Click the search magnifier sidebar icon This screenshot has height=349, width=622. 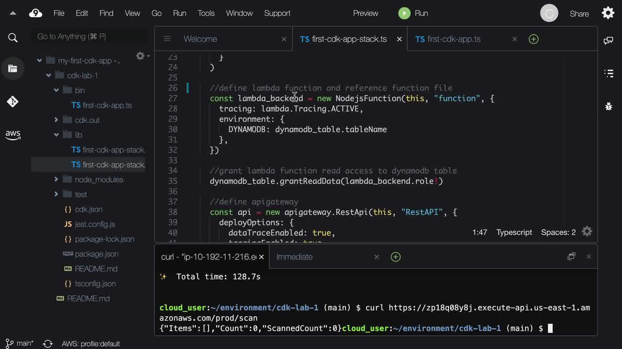[13, 38]
